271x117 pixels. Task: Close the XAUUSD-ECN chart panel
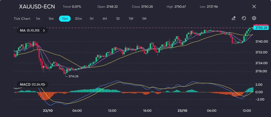(254, 7)
